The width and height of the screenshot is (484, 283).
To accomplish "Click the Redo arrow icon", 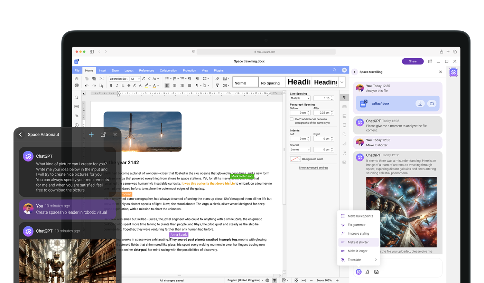I will pyautogui.click(x=94, y=85).
